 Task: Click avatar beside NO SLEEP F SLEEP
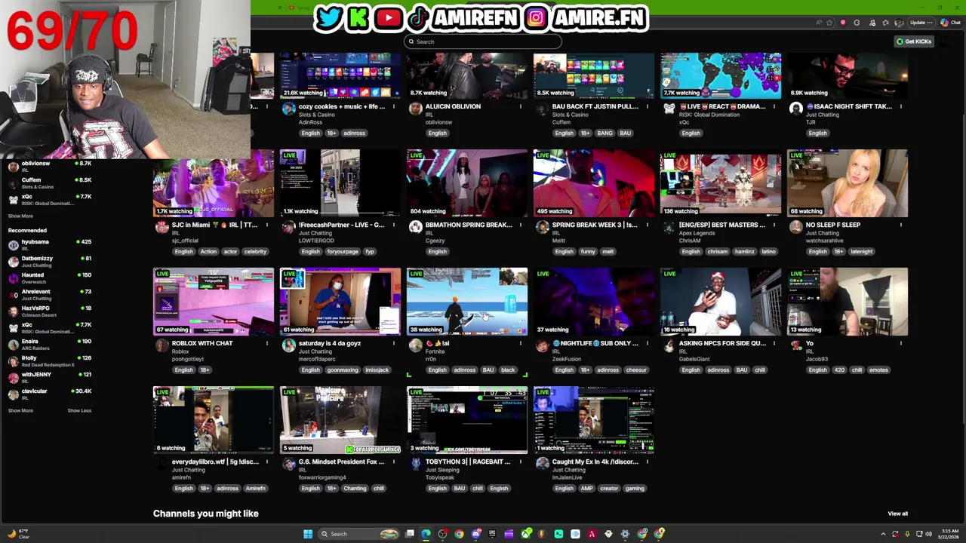(x=796, y=228)
